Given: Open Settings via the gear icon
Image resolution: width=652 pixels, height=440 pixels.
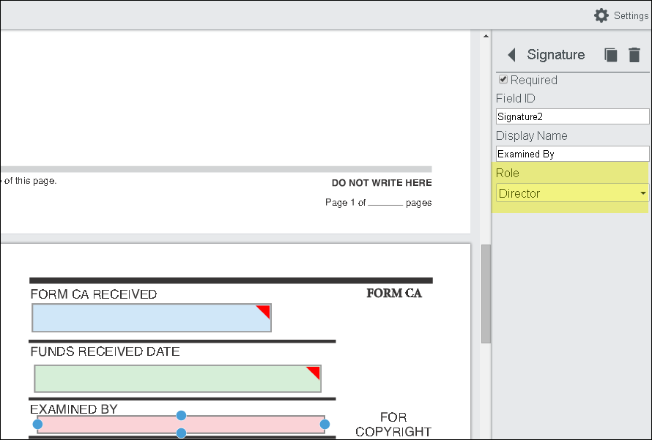Looking at the screenshot, I should [x=601, y=15].
